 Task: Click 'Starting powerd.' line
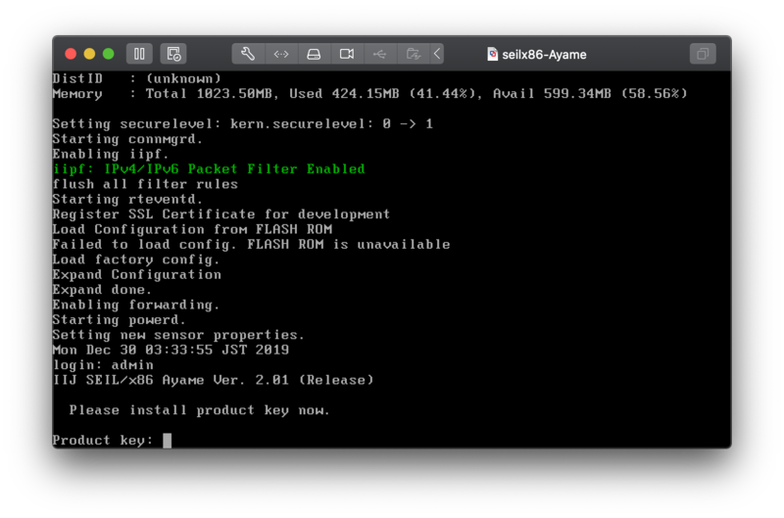[x=119, y=319]
